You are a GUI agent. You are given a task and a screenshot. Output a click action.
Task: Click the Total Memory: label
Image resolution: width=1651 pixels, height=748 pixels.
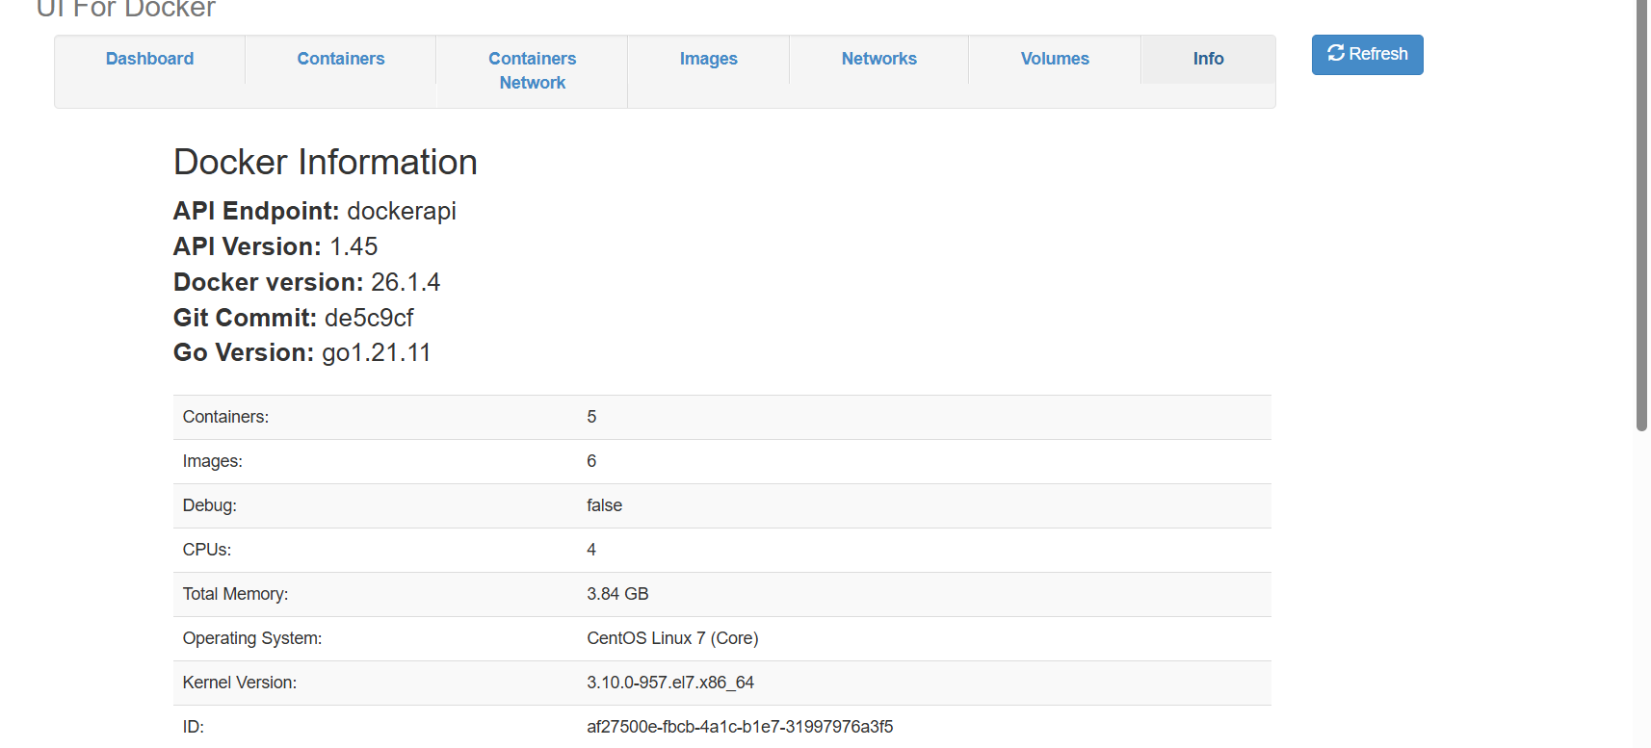click(x=235, y=594)
